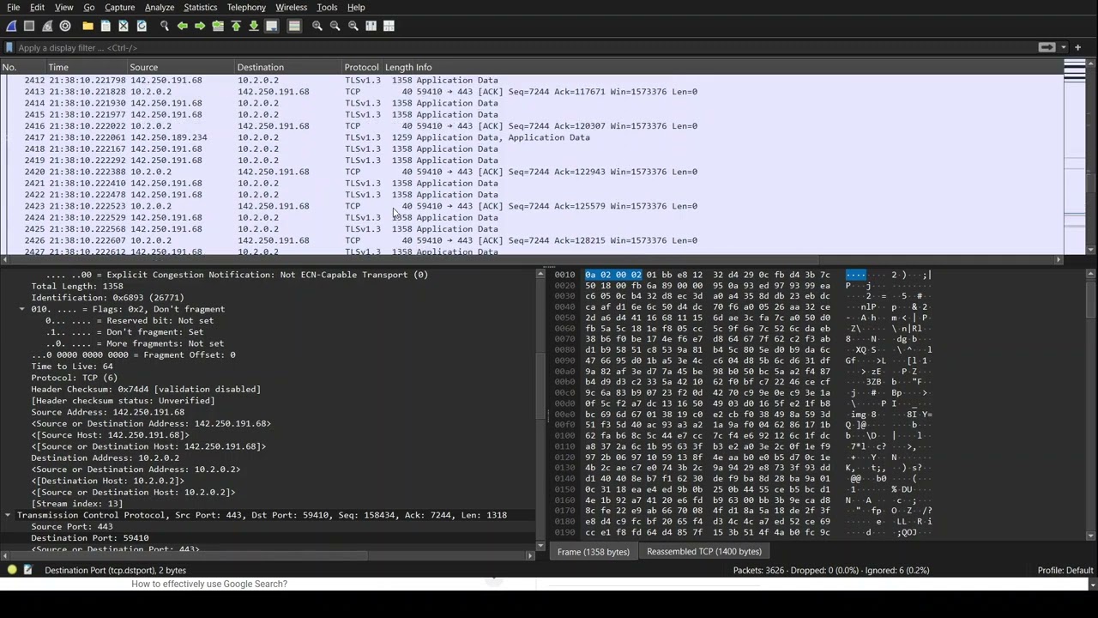The width and height of the screenshot is (1098, 618).
Task: Open the Capture menu
Action: (120, 7)
